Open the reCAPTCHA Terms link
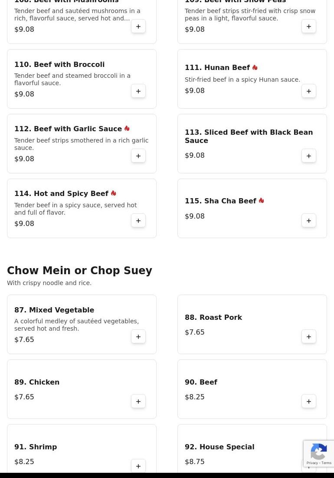334x478 pixels. click(326, 463)
